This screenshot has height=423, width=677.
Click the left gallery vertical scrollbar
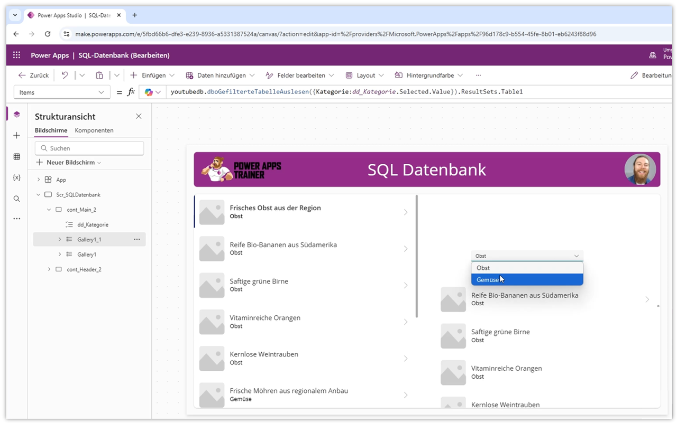[x=417, y=257]
